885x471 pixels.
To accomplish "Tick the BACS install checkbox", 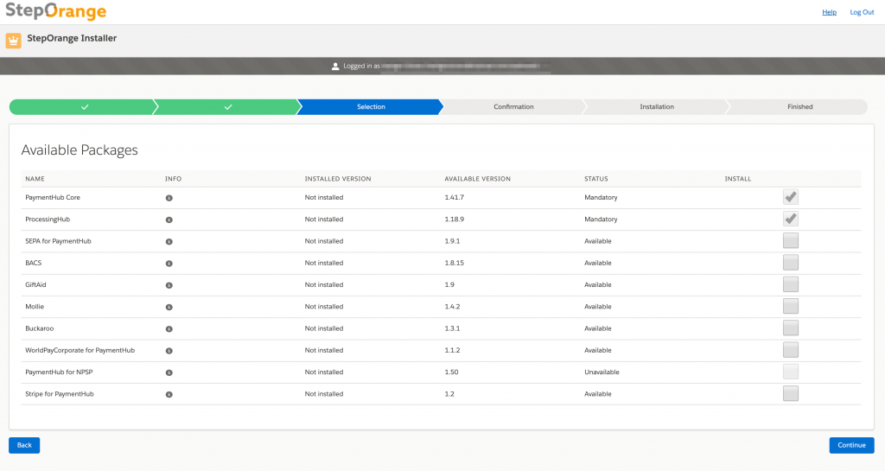I will [x=790, y=263].
